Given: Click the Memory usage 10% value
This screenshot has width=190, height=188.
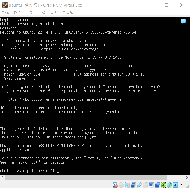Looking at the screenshot, I should click(37, 74).
